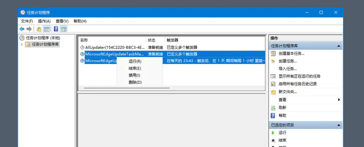Screen dimensions: 364x147
Task: Click the blue help toolbar icon
Action: click(x=56, y=29)
